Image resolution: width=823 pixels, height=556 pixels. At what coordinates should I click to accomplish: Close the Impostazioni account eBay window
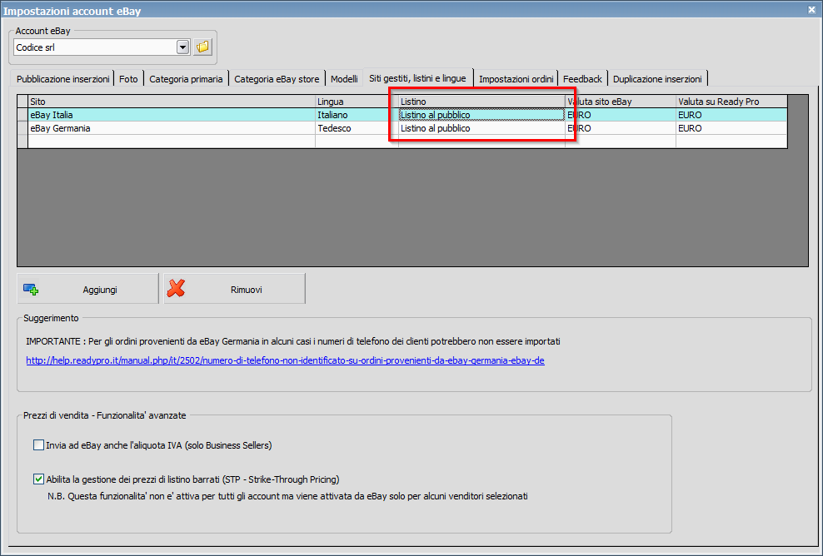click(x=811, y=9)
